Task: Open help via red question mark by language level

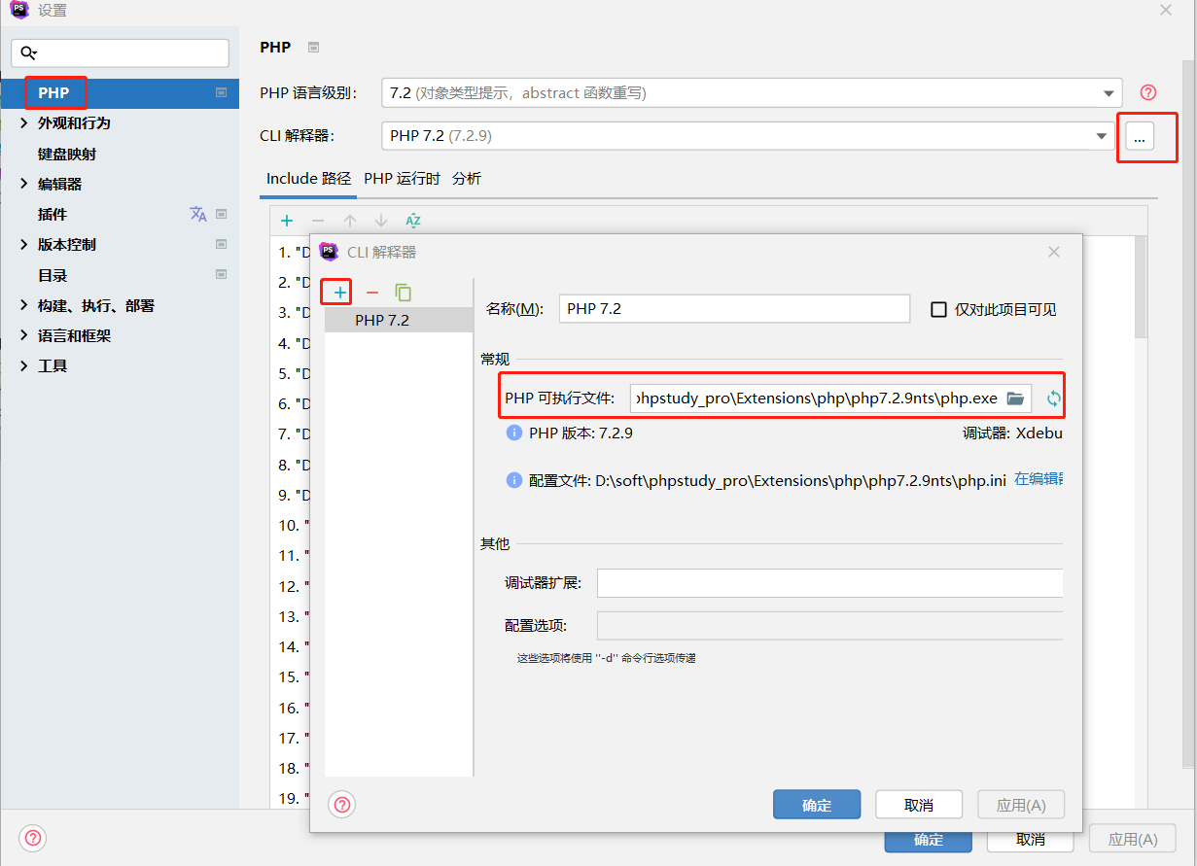Action: (x=1148, y=93)
